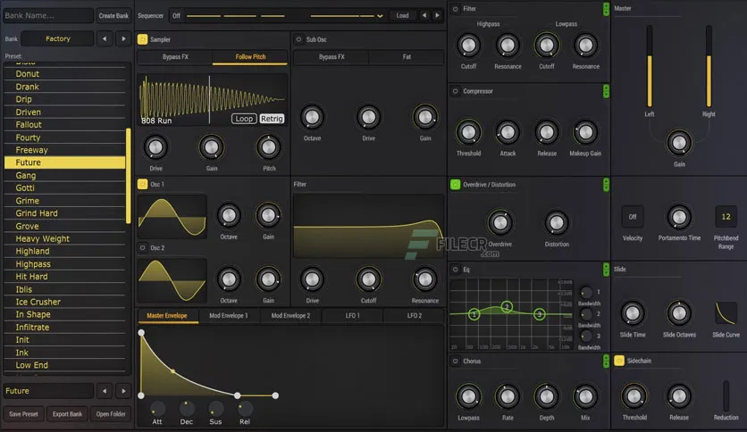Switch to the Mod Envelope 2 tab
Viewport: 747px width, 432px height.
click(x=290, y=316)
